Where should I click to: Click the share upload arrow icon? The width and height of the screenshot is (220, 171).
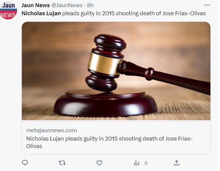[x=177, y=163]
